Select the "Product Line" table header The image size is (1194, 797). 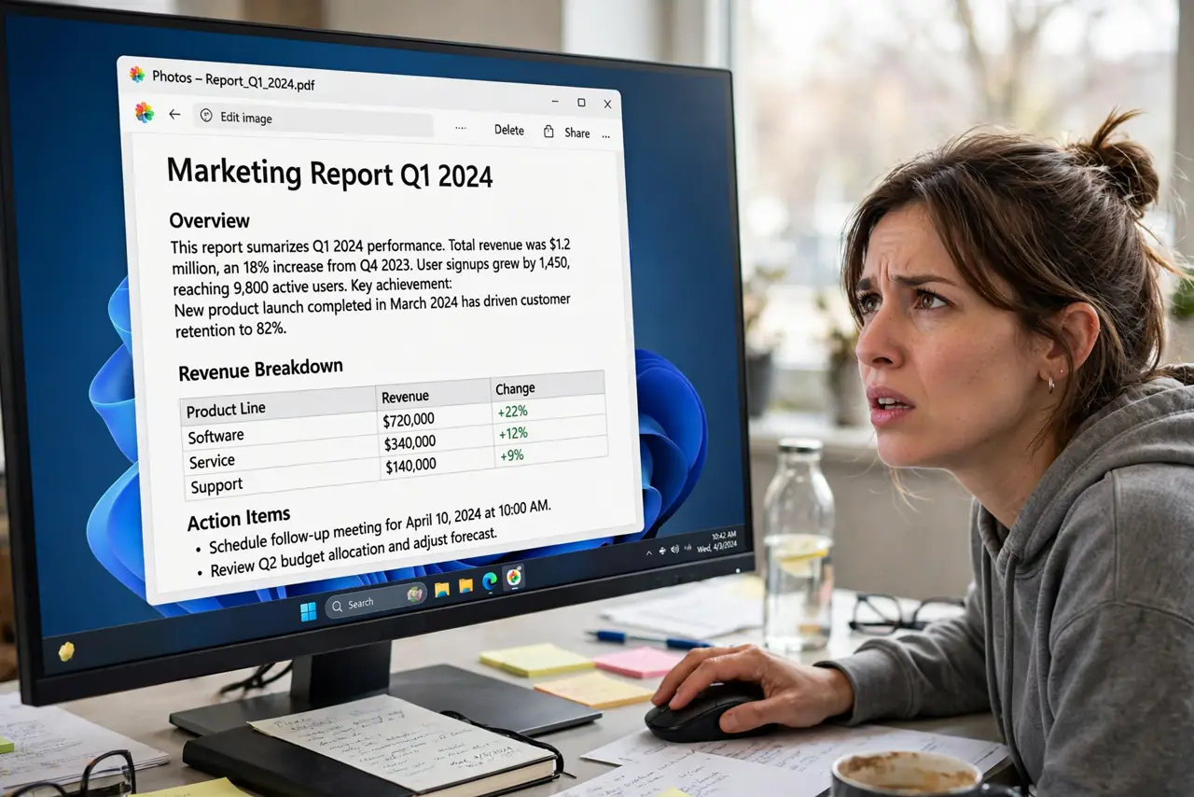(226, 410)
